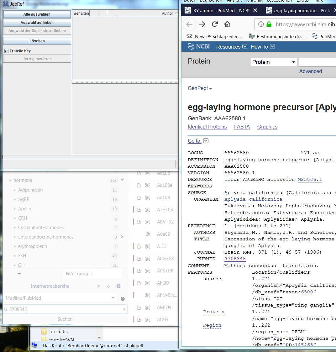Reload the page with the refresh icon
The height and width of the screenshot is (352, 336).
tap(214, 24)
